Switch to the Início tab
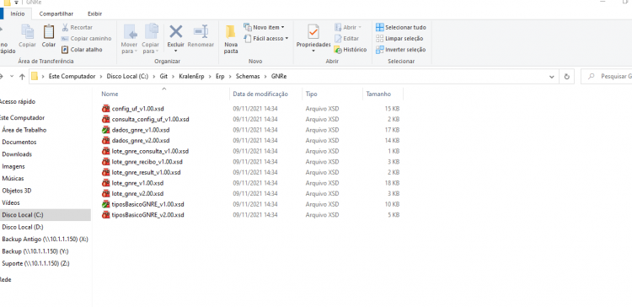632x307 pixels. 18,13
